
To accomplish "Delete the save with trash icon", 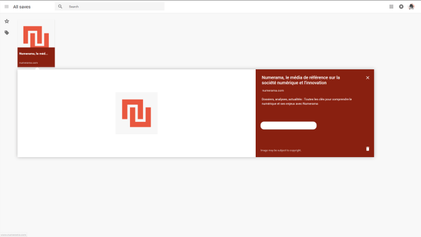I will click(368, 149).
